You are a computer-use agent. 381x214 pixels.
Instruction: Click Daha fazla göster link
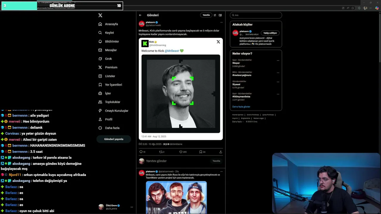click(241, 107)
